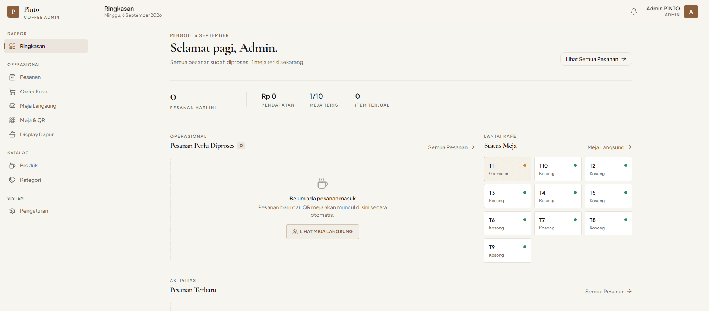The image size is (709, 311).
Task: Click the Order Kasir cart icon
Action: pyautogui.click(x=12, y=92)
